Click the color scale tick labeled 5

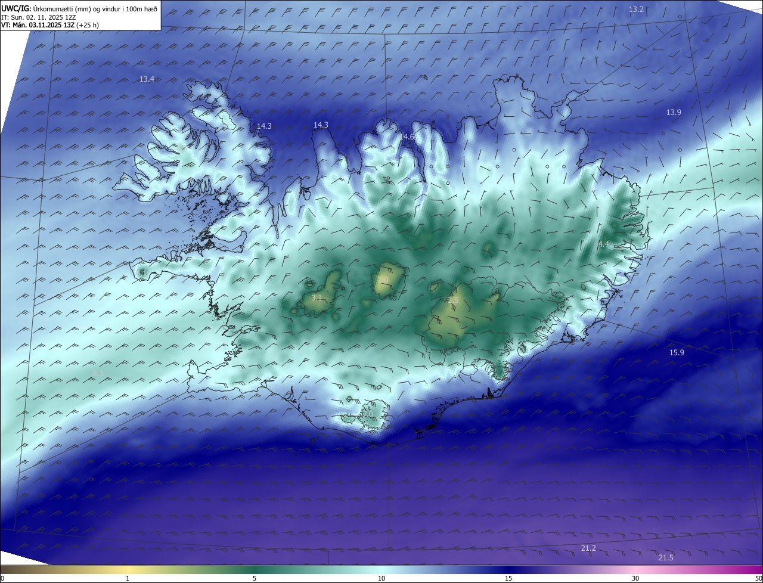[255, 578]
